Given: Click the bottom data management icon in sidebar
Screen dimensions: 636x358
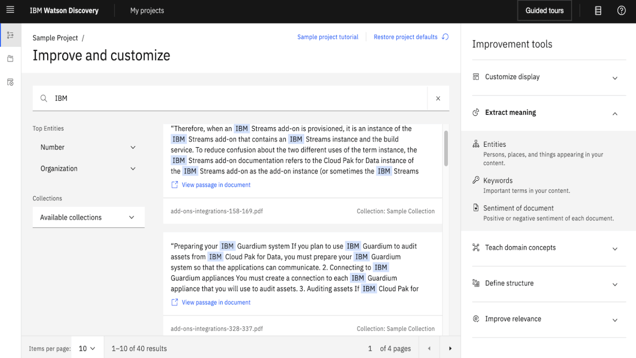Looking at the screenshot, I should [x=10, y=82].
